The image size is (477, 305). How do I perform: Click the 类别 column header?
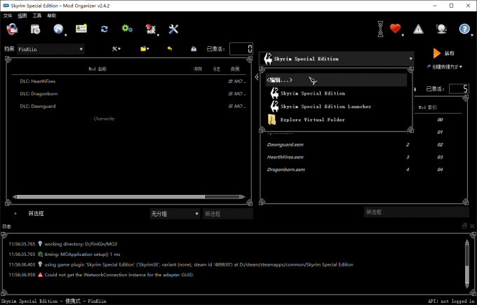(x=234, y=69)
